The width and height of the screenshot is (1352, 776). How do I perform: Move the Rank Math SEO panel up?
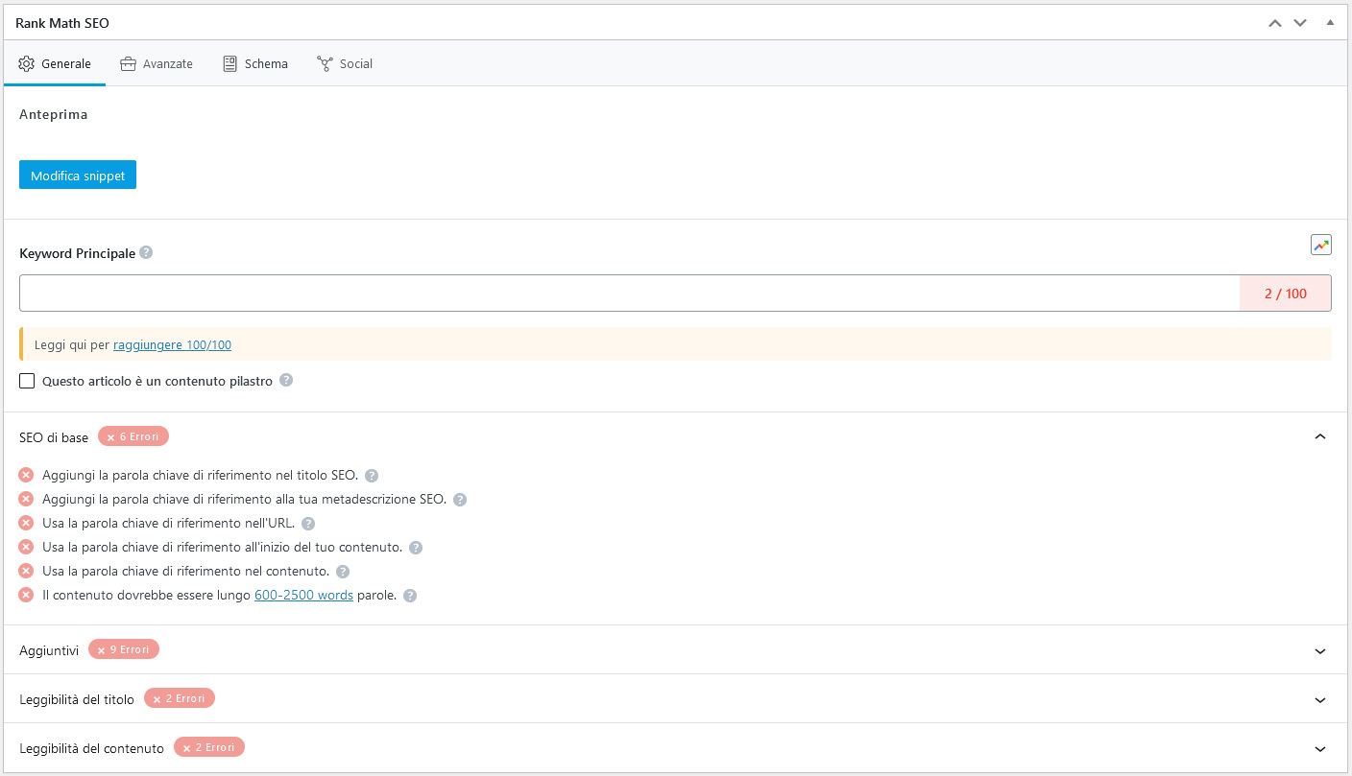(1275, 23)
